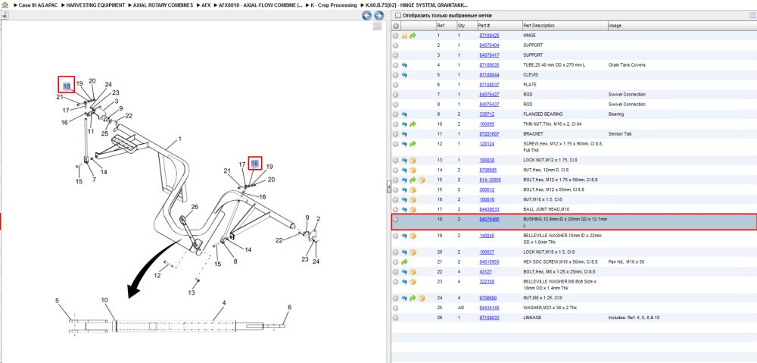Open AFX breadcrumb item
Screen dimensions: 757x363
tap(206, 5)
